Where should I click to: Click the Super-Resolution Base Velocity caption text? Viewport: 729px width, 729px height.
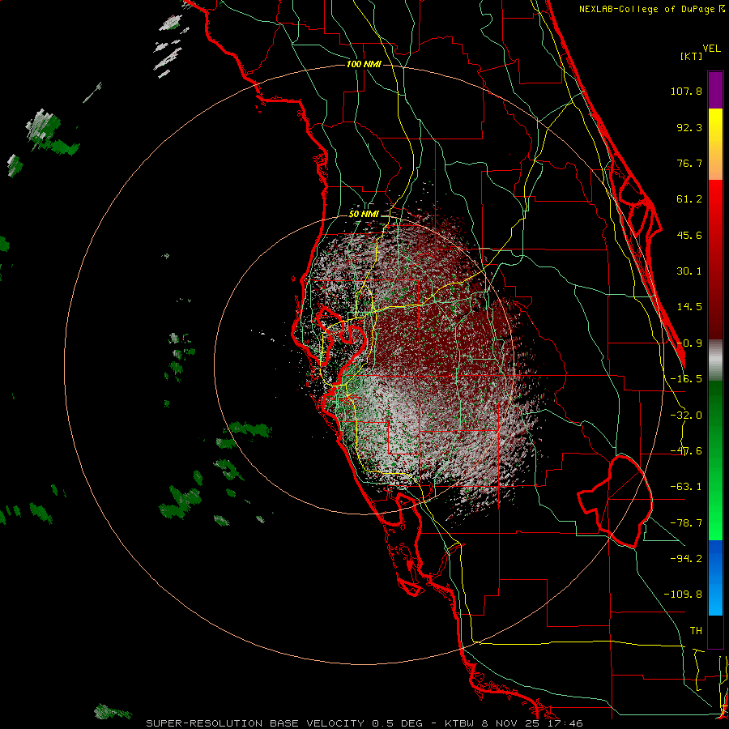[364, 723]
